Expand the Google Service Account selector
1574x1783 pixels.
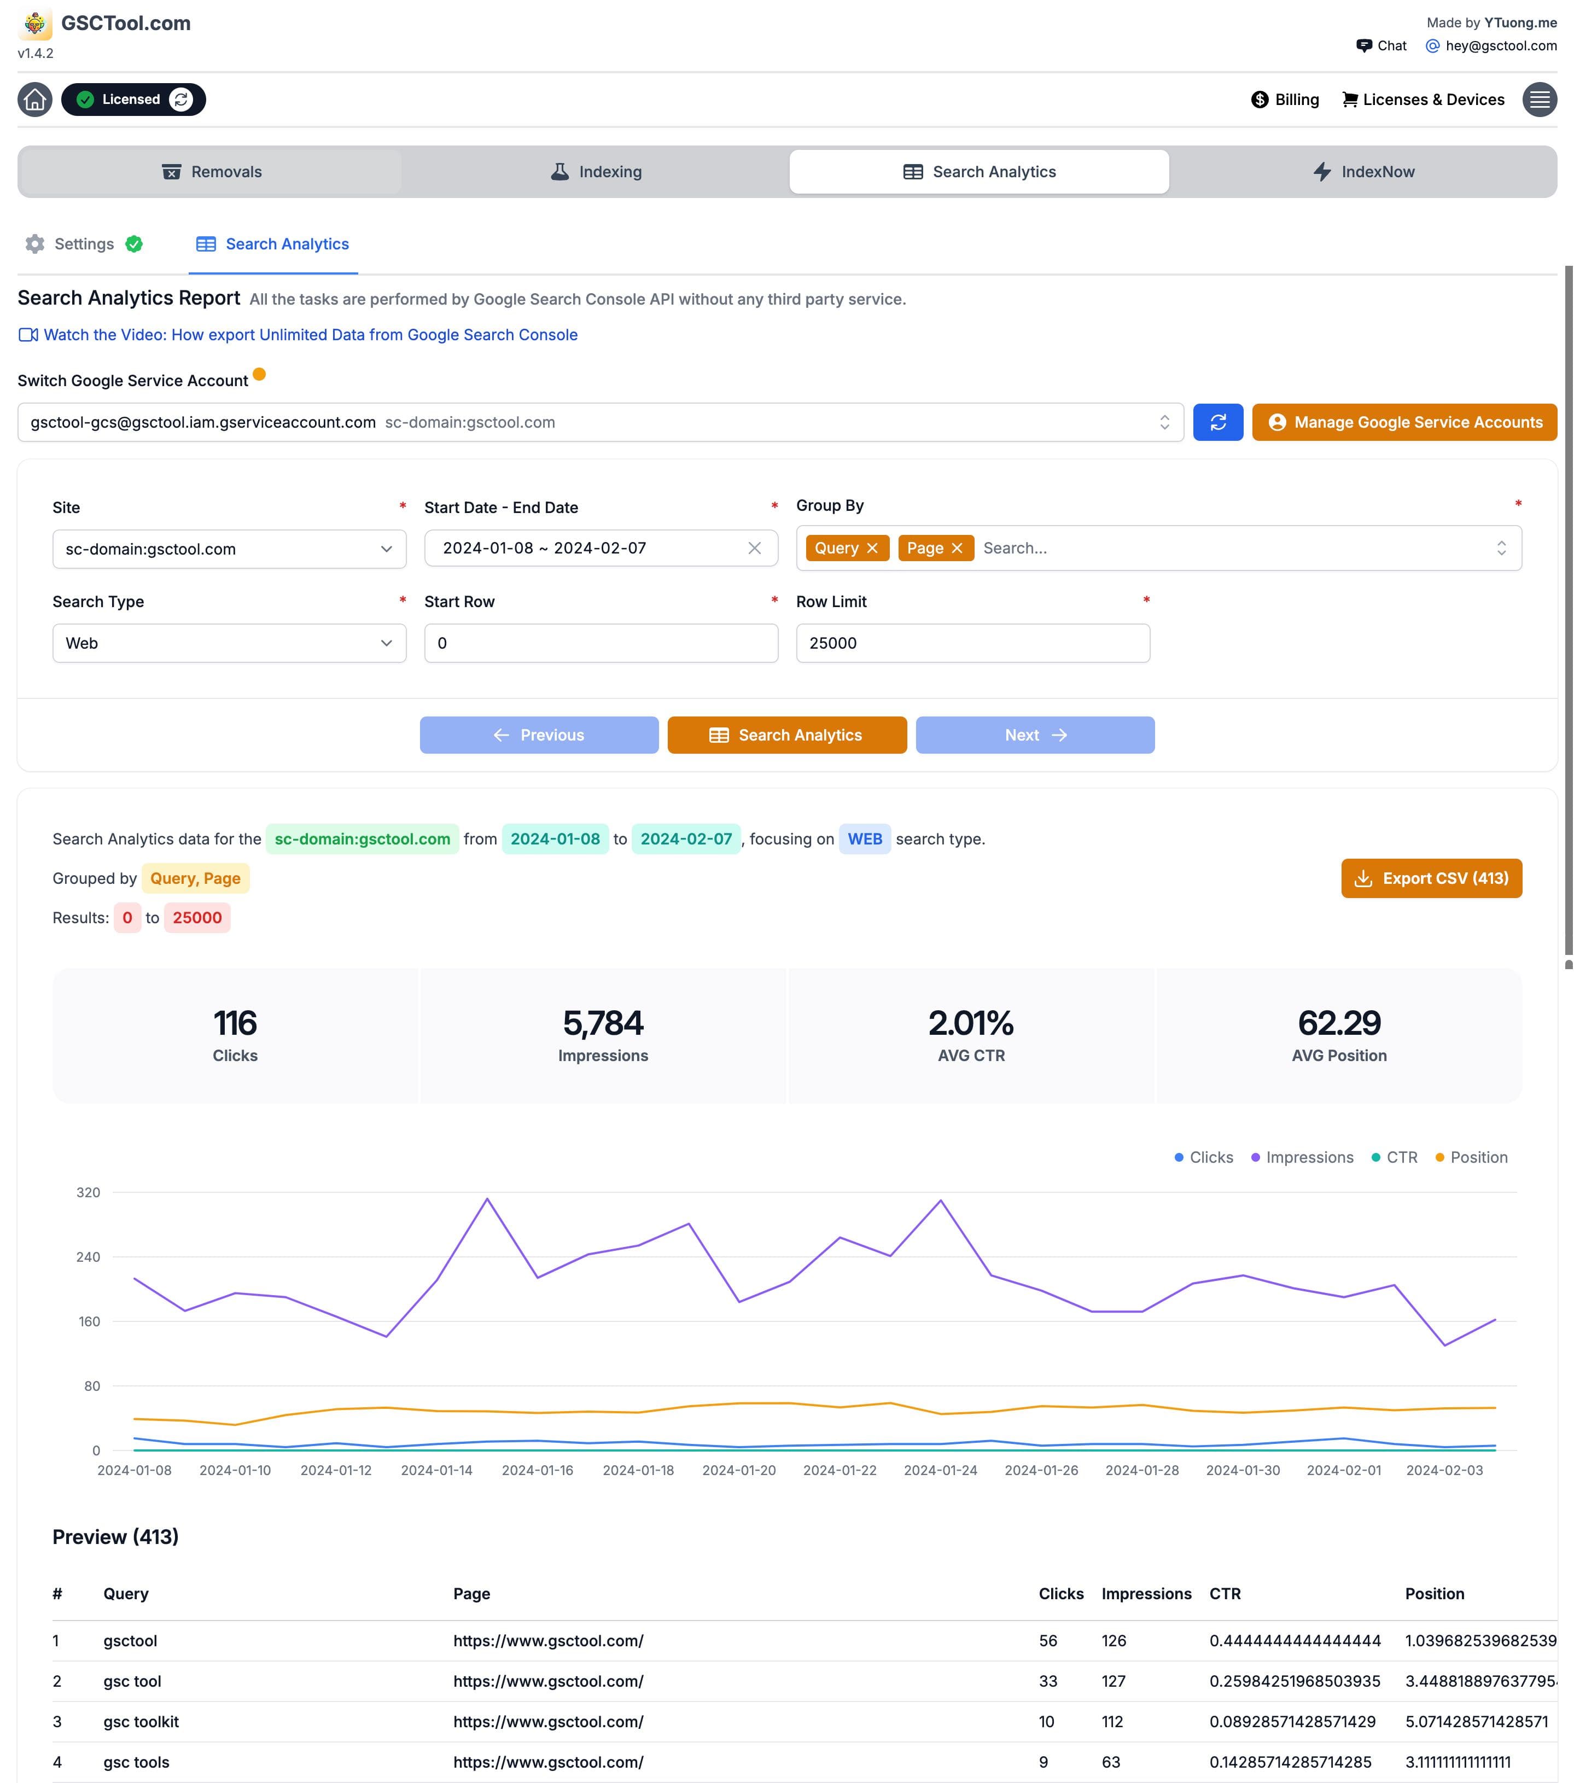click(601, 422)
